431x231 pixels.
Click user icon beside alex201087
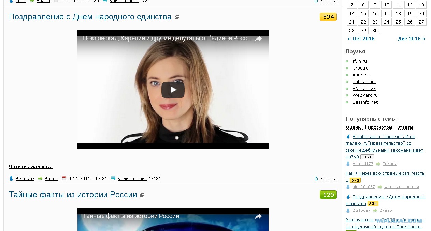click(348, 187)
